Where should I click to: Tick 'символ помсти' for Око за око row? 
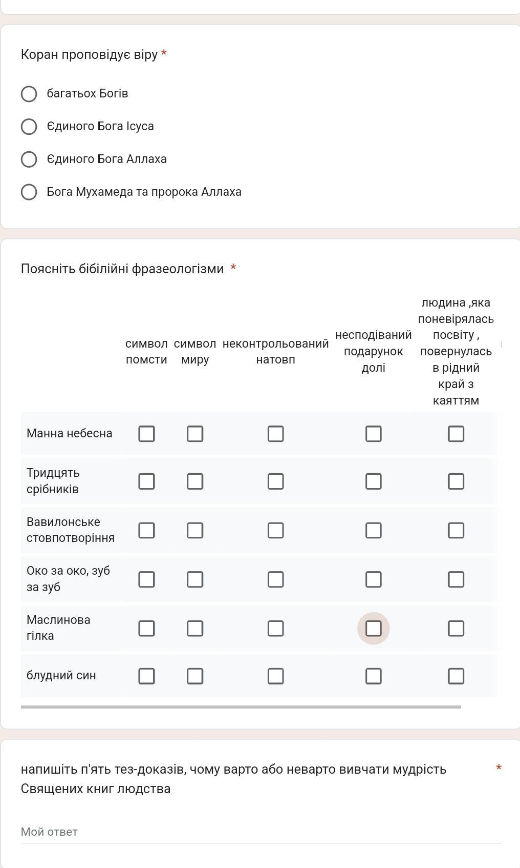click(x=146, y=579)
